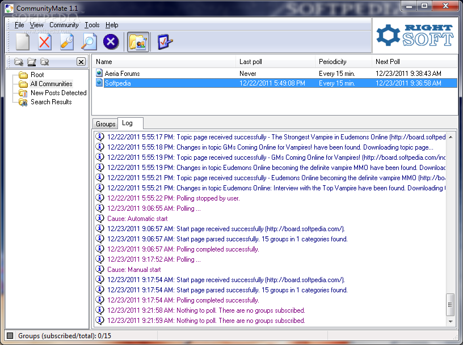Viewport: 463px width, 345px height.
Task: Click the first folder icon in tree toolbar
Action: pyautogui.click(x=19, y=62)
